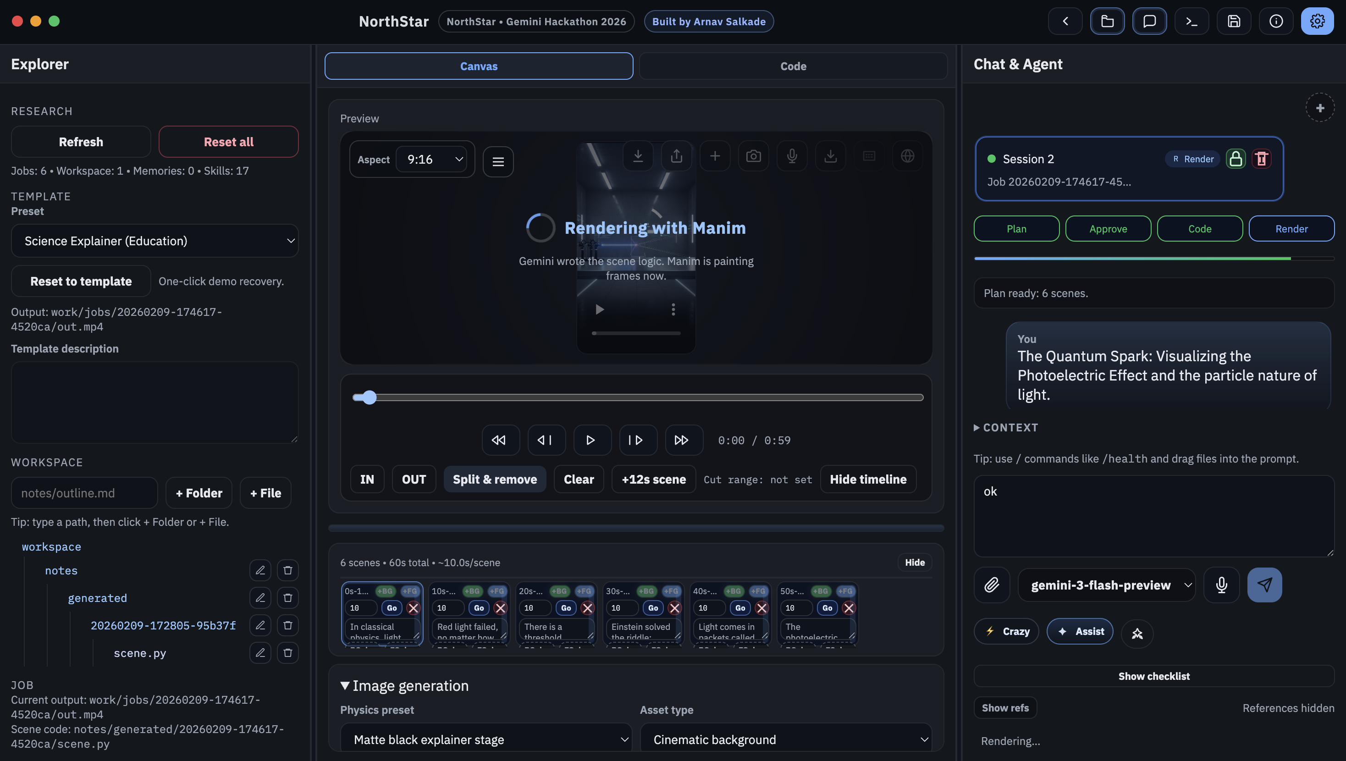Send the chat message with paper-plane icon
1346x761 pixels.
[1264, 585]
